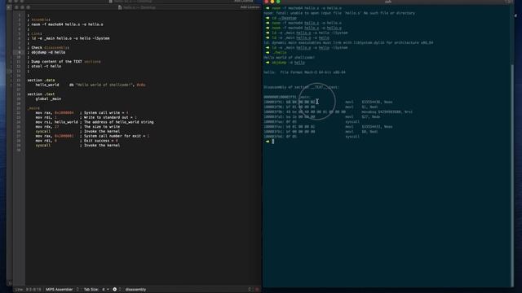Open the Tab Size dropdown
Viewport: 522px width, 293px height.
pos(96,290)
